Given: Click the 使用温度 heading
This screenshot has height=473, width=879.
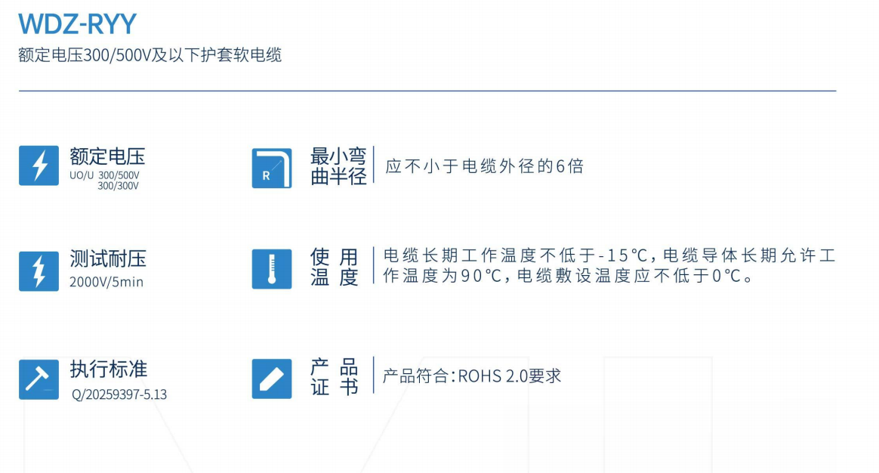Looking at the screenshot, I should [334, 267].
